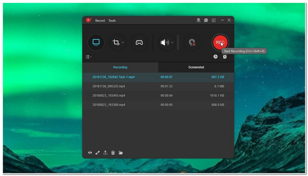Open the audio source dropdown arrow
Image resolution: width=308 pixels, height=176 pixels.
pos(172,42)
